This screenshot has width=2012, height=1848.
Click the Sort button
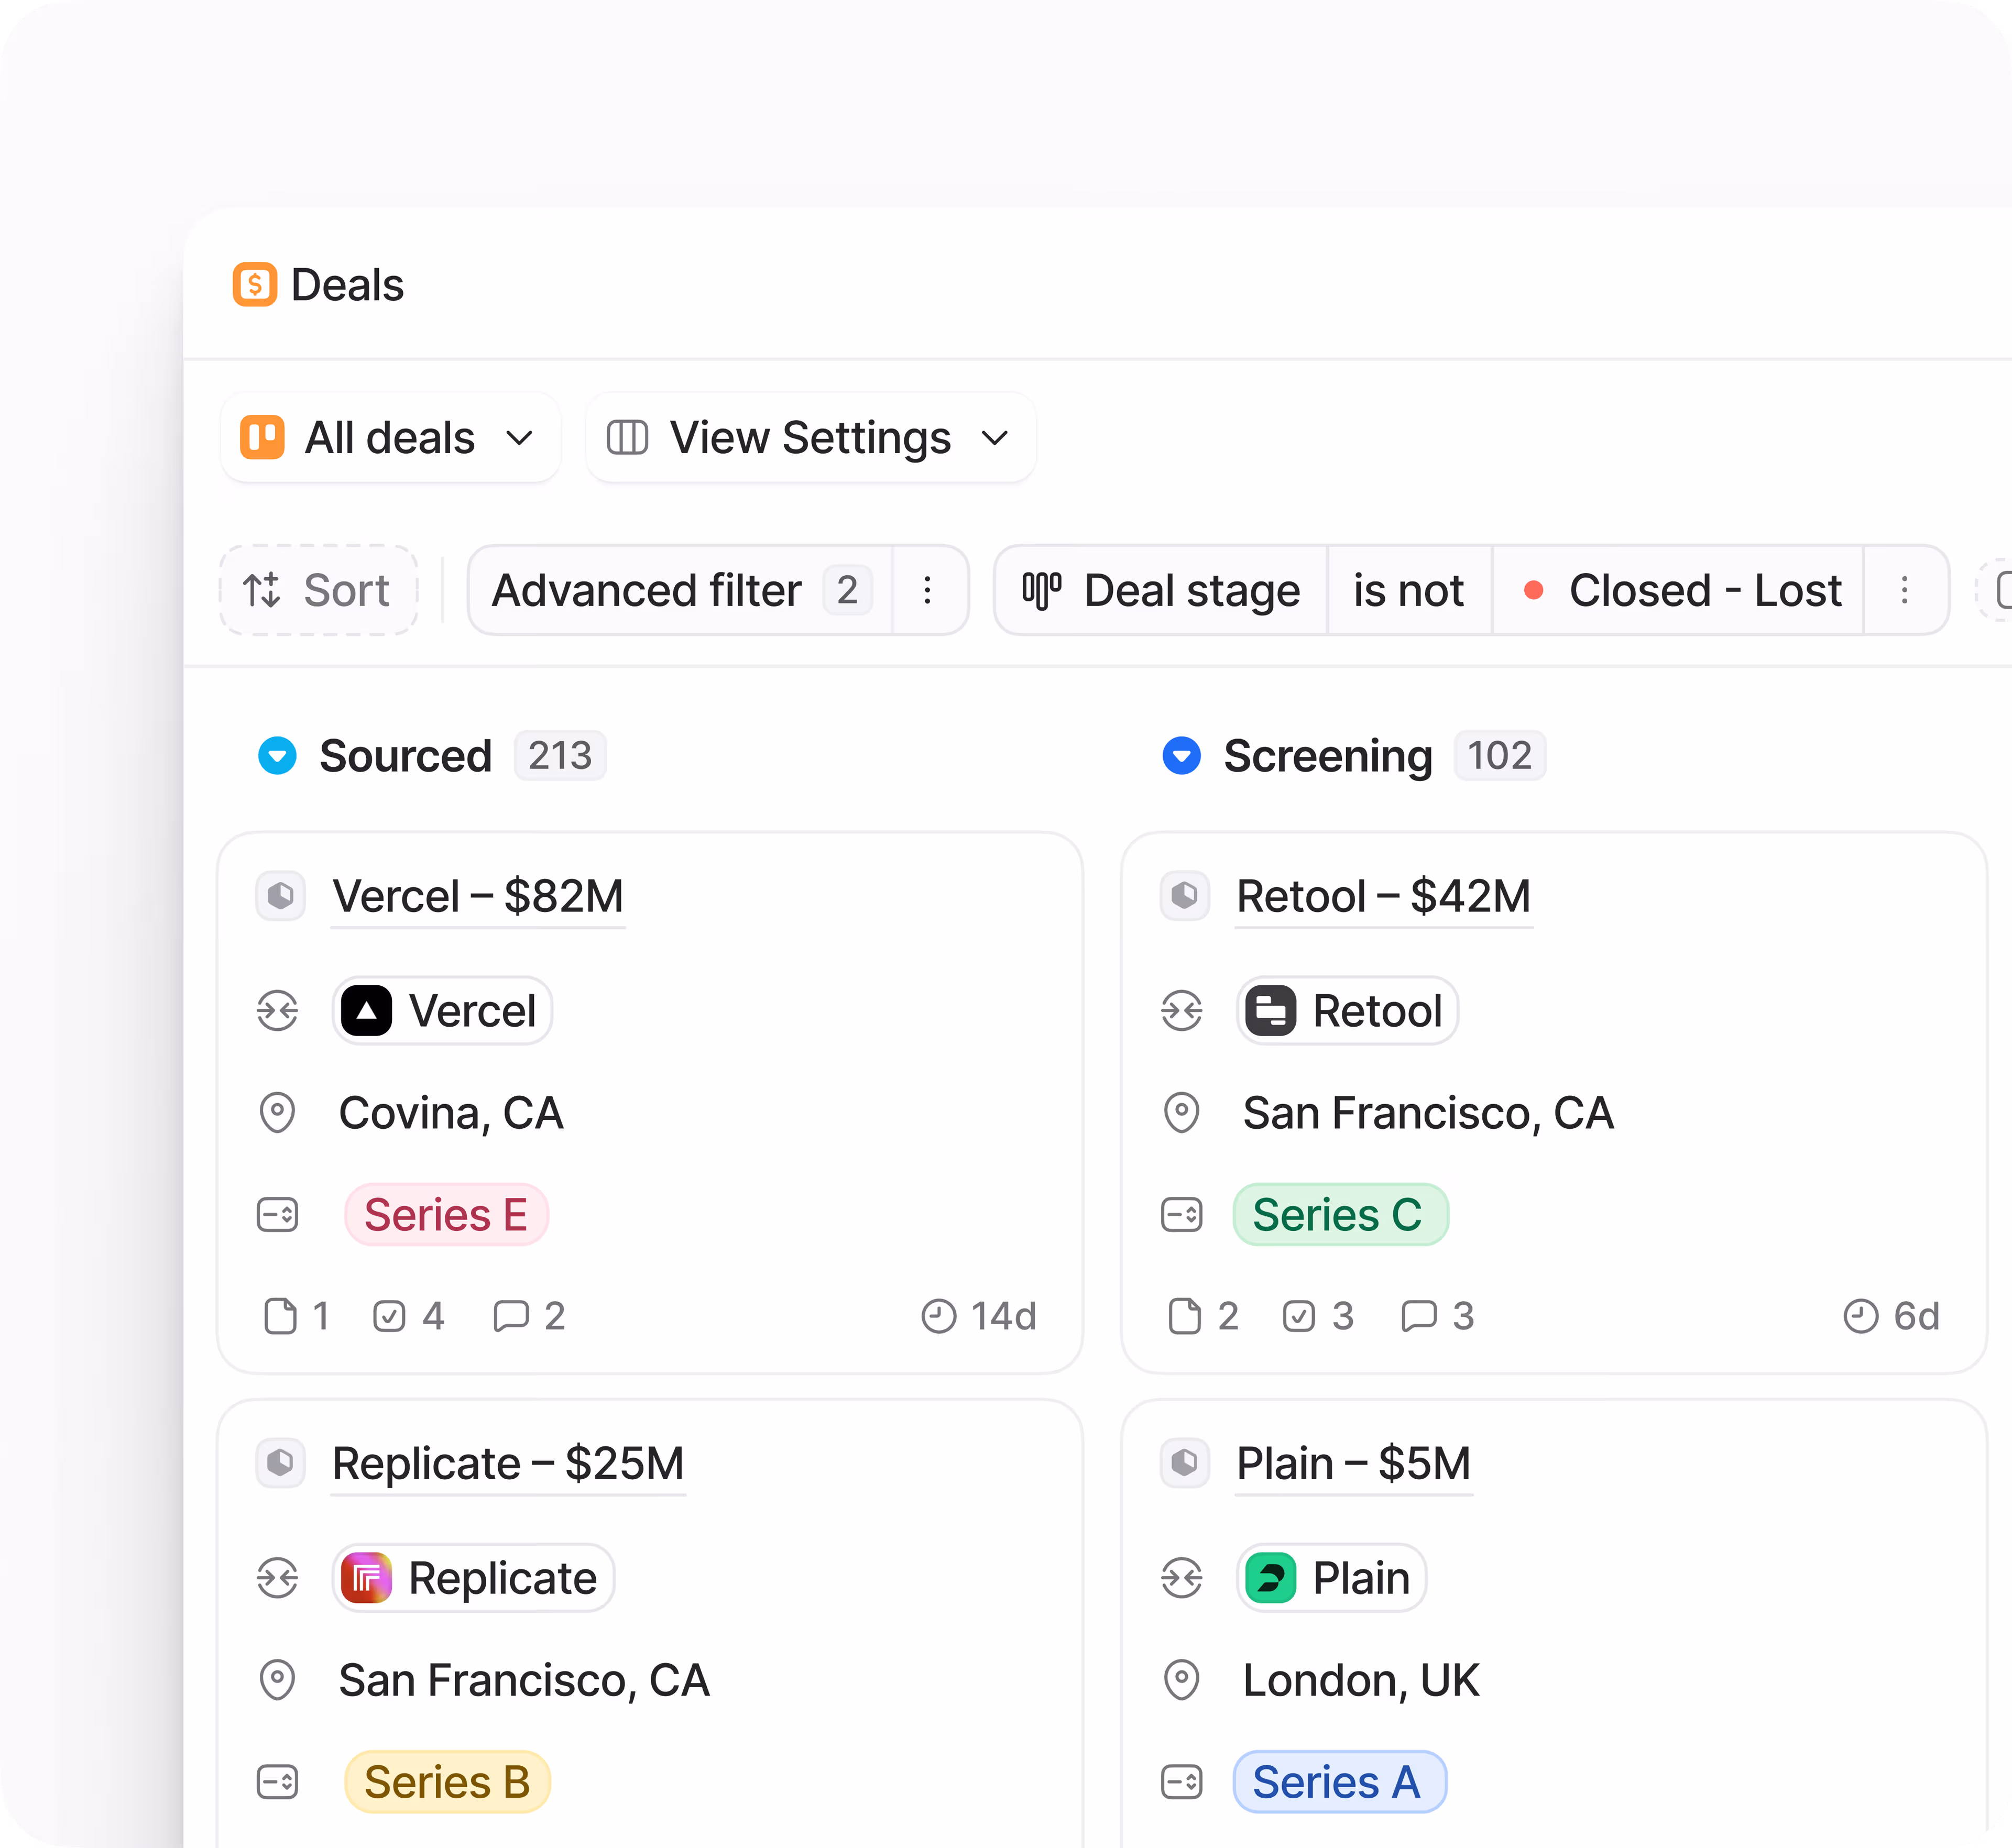click(318, 590)
